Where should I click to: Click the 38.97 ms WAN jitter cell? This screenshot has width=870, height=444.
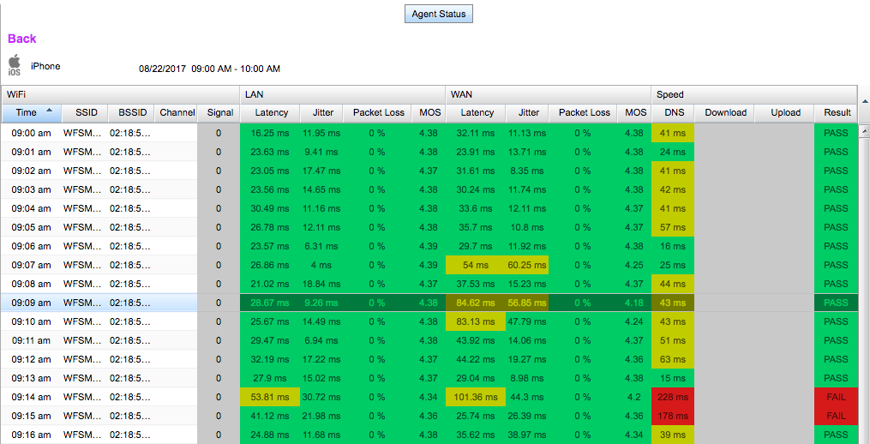(x=526, y=435)
